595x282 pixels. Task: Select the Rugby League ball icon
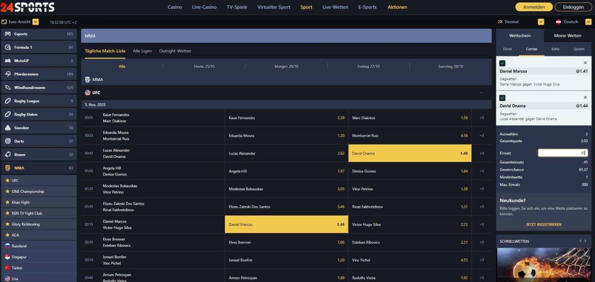[7, 101]
